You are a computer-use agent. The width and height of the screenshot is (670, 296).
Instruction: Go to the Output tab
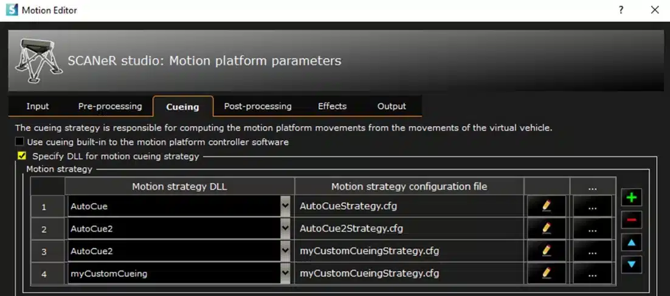392,106
